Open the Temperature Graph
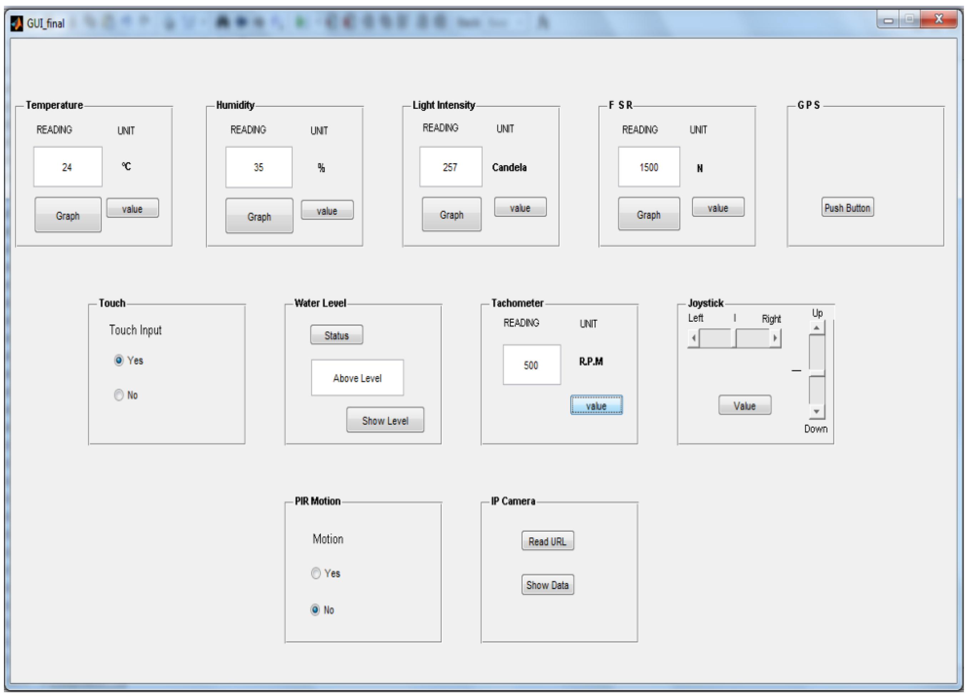This screenshot has height=699, width=970. click(x=68, y=215)
